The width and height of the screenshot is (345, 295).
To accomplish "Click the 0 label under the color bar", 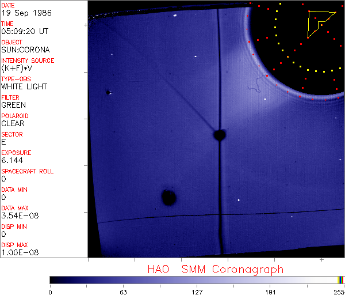I will click(x=51, y=292).
